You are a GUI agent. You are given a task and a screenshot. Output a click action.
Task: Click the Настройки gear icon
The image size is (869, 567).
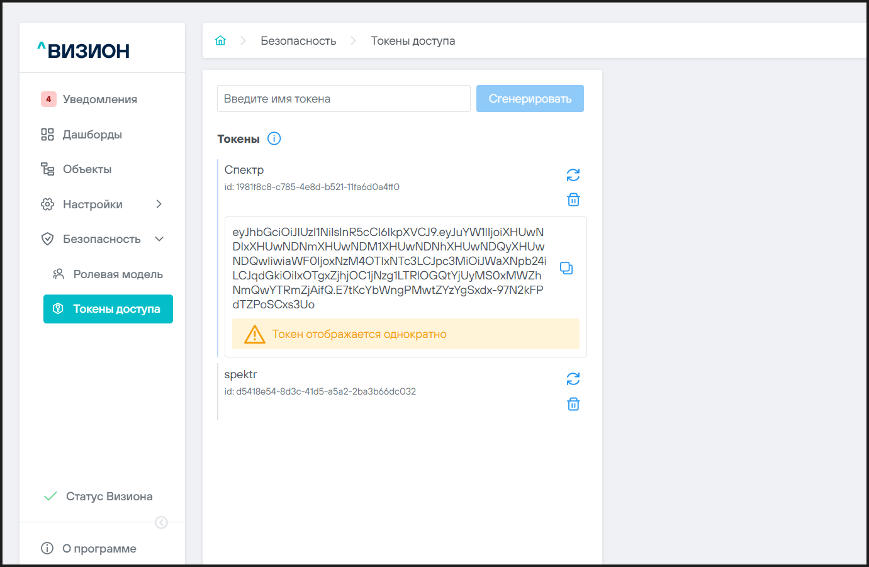47,204
